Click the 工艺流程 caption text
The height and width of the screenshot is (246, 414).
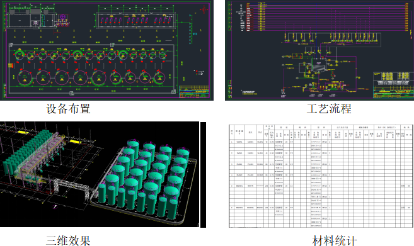pyautogui.click(x=329, y=109)
